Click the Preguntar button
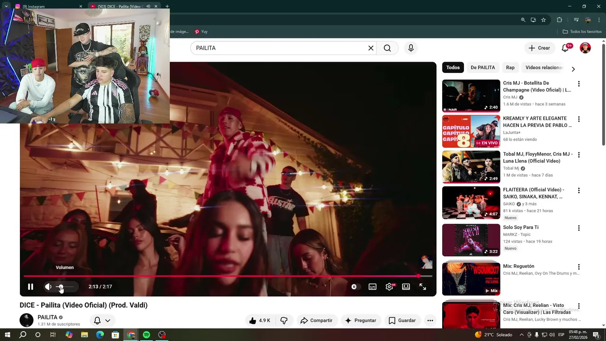606x341 pixels. tap(360, 321)
